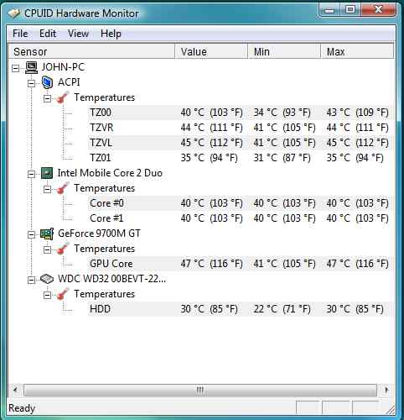Click the WDC hard drive icon

pos(47,279)
